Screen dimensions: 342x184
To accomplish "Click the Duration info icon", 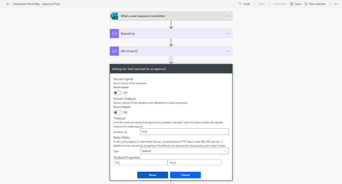I will click(126, 132).
